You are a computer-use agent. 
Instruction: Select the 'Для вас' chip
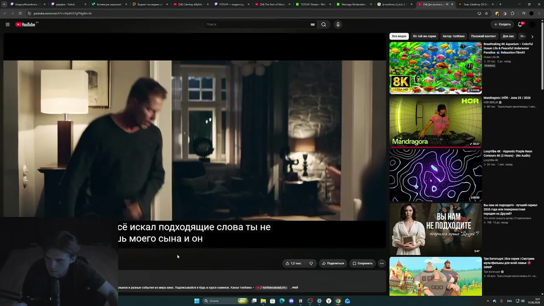(508, 37)
